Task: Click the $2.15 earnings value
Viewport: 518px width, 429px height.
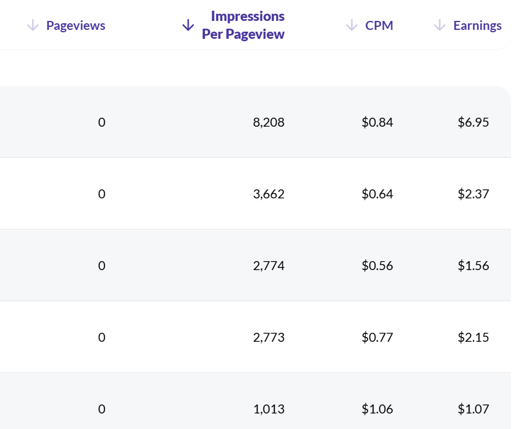Action: point(473,338)
